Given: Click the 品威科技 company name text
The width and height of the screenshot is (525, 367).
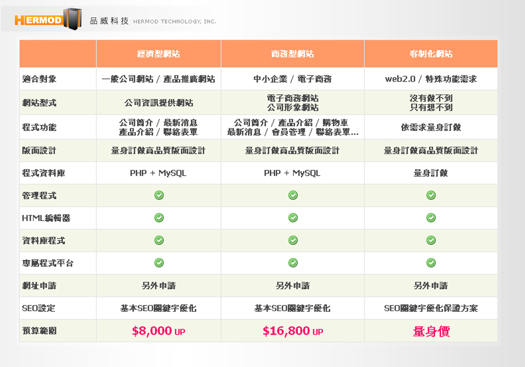Looking at the screenshot, I should (x=109, y=21).
